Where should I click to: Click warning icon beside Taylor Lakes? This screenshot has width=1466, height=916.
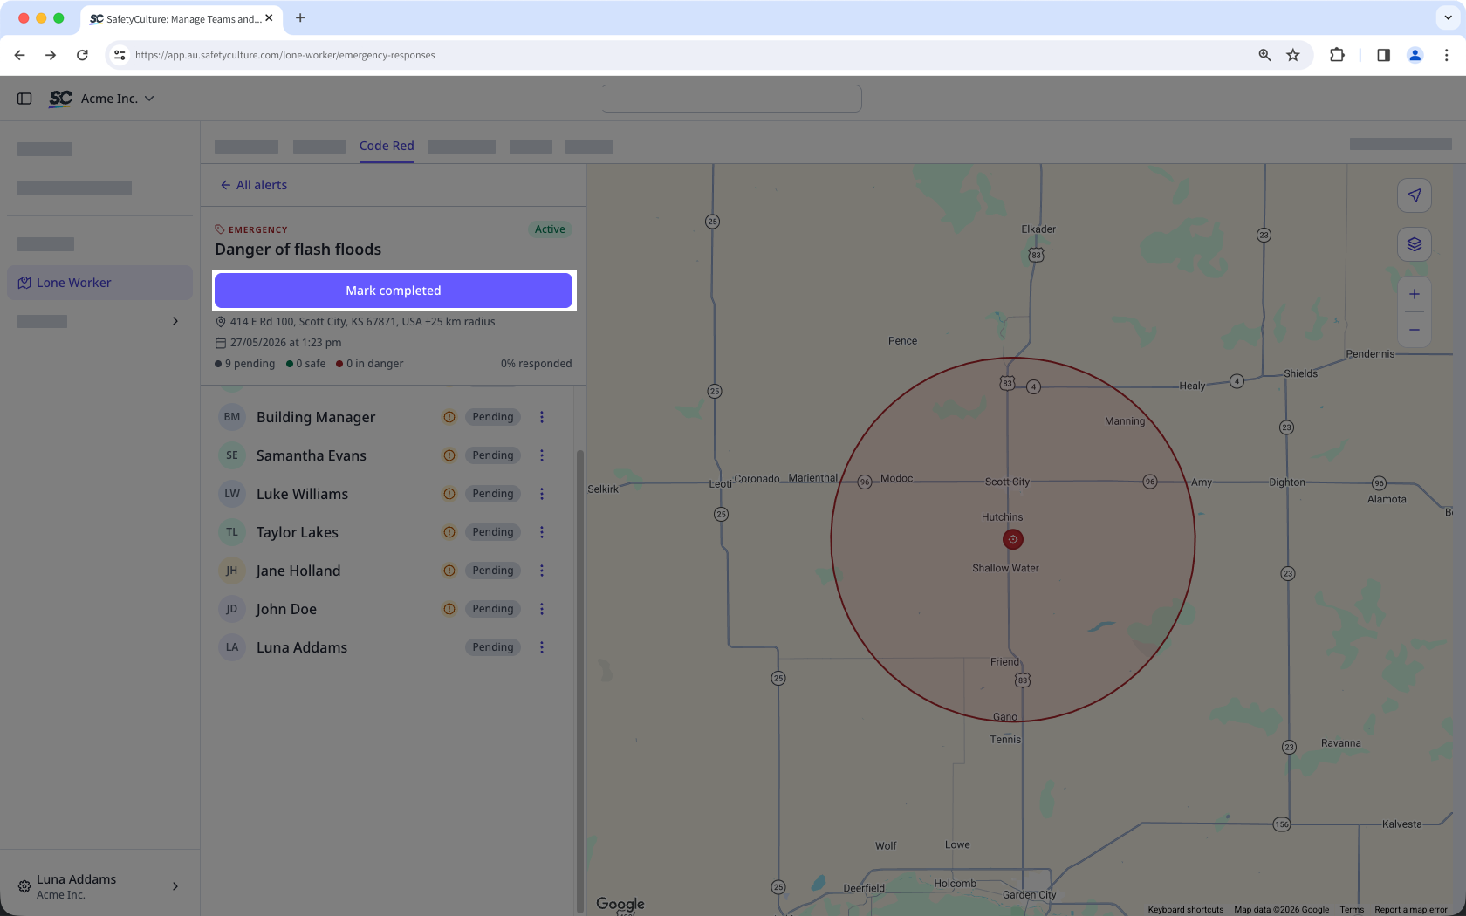click(x=449, y=532)
